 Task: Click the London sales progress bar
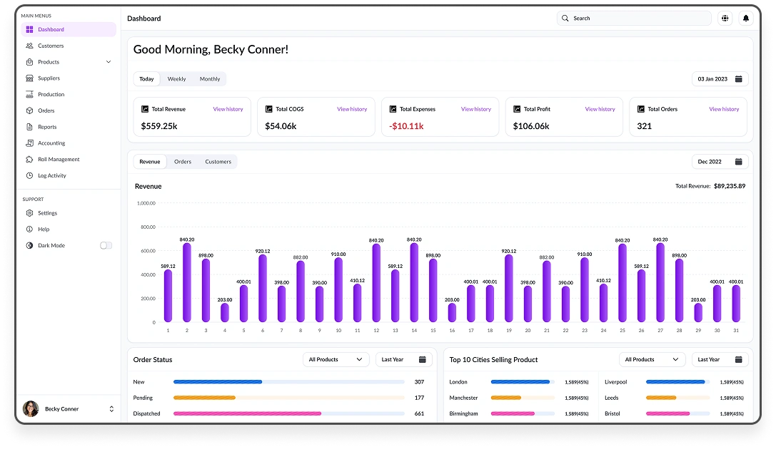tap(523, 382)
